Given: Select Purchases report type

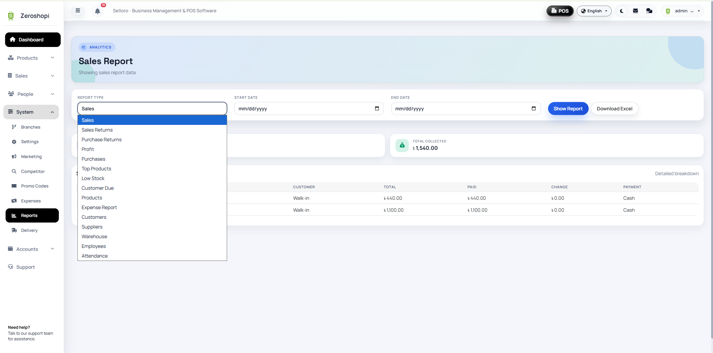Looking at the screenshot, I should click(152, 159).
